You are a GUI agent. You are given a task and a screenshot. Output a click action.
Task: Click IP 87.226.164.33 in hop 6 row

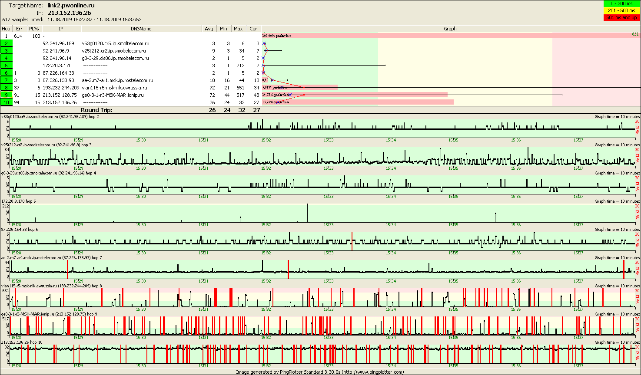click(x=58, y=73)
